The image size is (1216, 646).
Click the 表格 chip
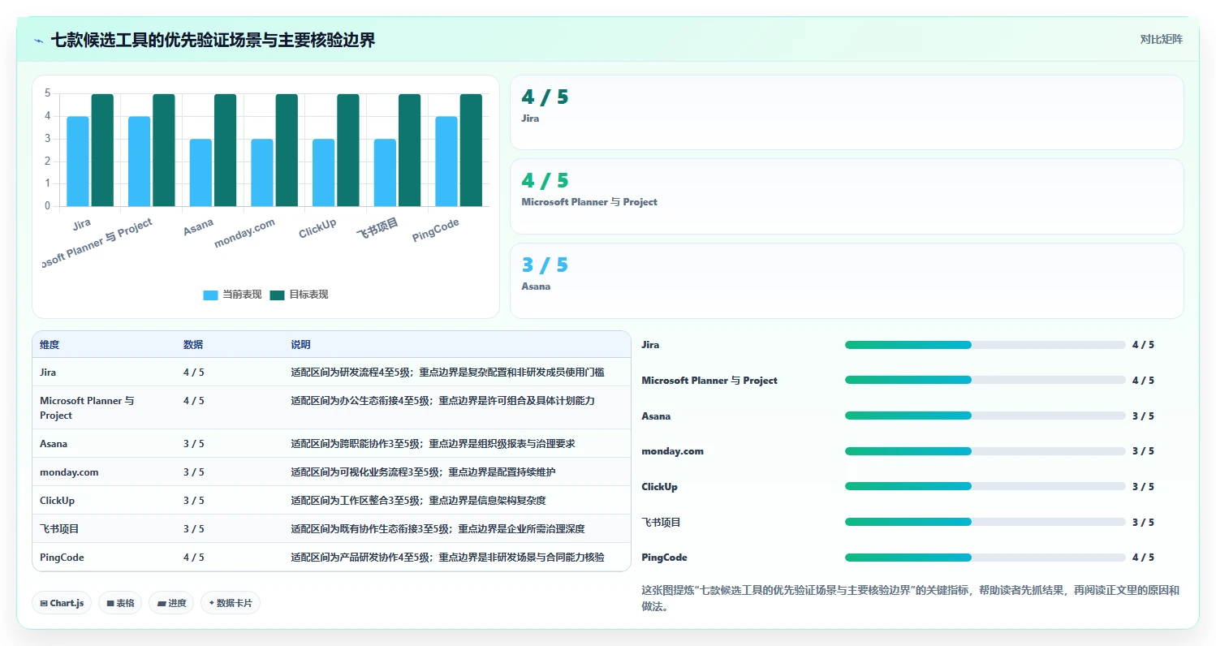(x=120, y=603)
